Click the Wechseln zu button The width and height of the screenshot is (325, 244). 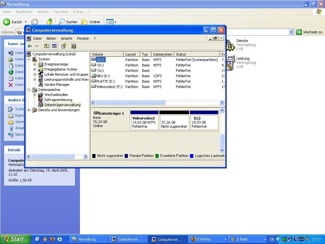click(309, 32)
